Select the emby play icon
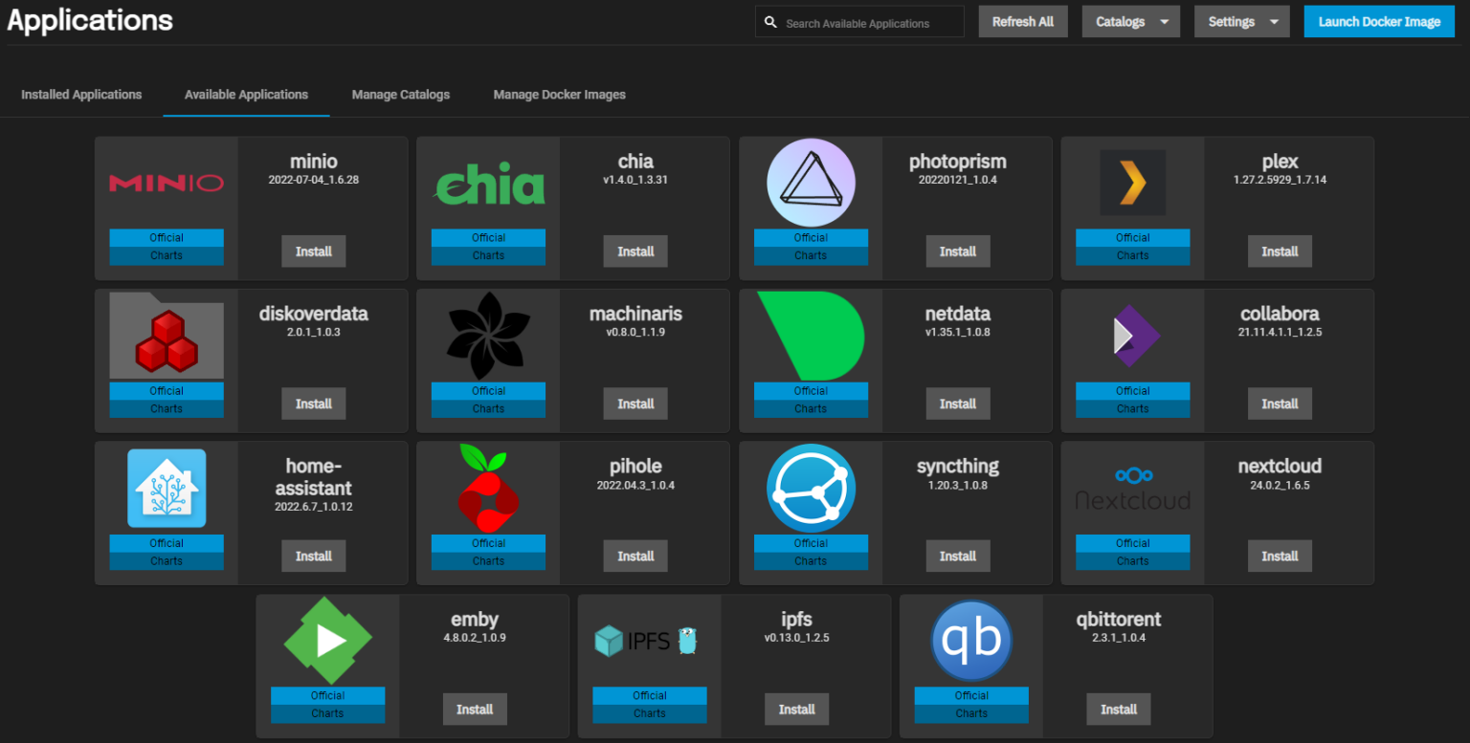The width and height of the screenshot is (1470, 743). [327, 641]
